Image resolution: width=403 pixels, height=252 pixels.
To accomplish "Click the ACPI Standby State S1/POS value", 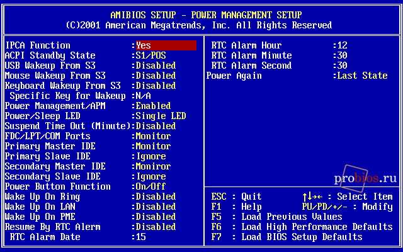I will tap(151, 55).
